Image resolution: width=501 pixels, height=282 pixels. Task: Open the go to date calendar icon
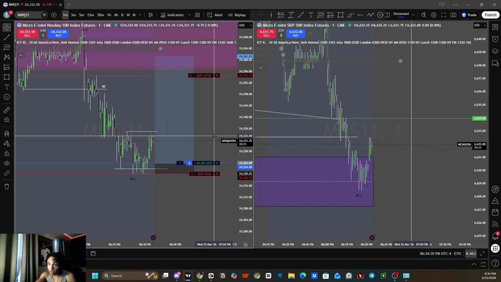point(93,253)
